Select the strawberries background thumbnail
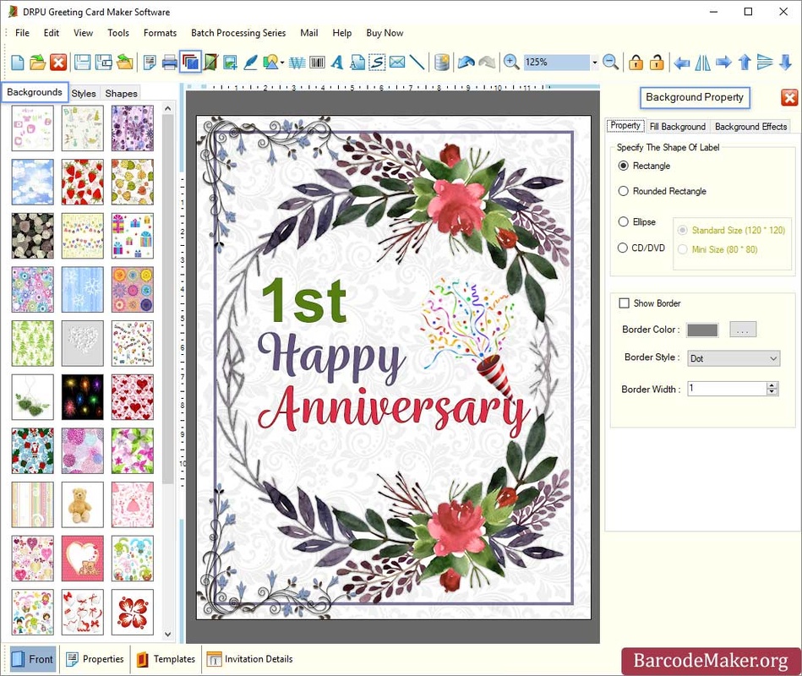802x676 pixels. tap(82, 182)
